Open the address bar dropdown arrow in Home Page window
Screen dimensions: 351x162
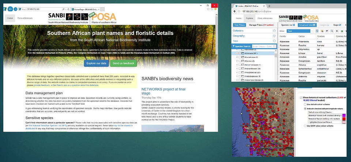[x=66, y=9]
